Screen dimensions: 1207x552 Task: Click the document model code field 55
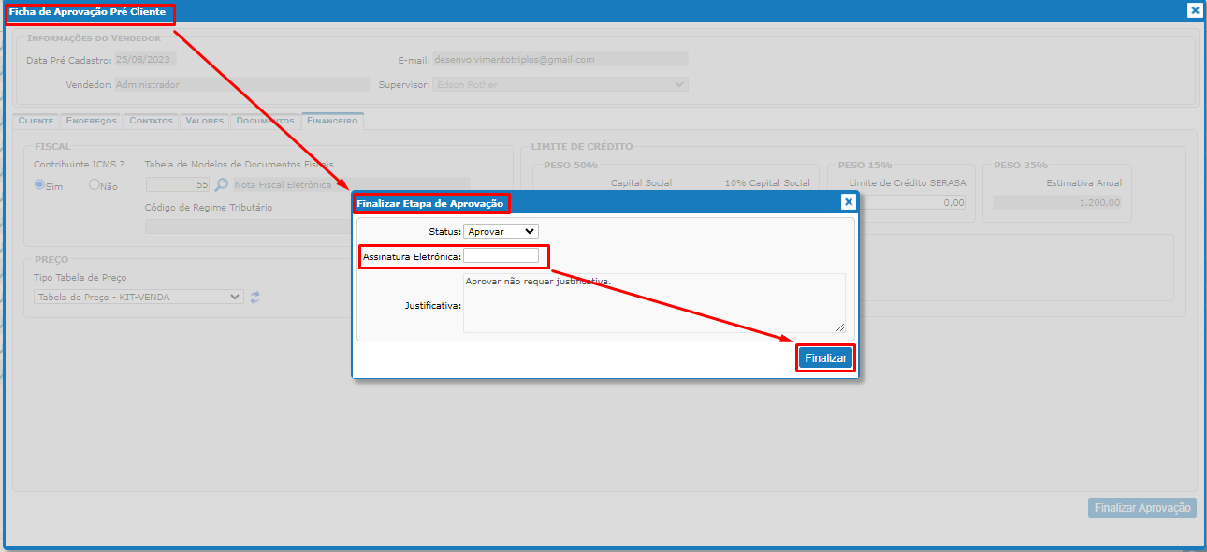179,185
